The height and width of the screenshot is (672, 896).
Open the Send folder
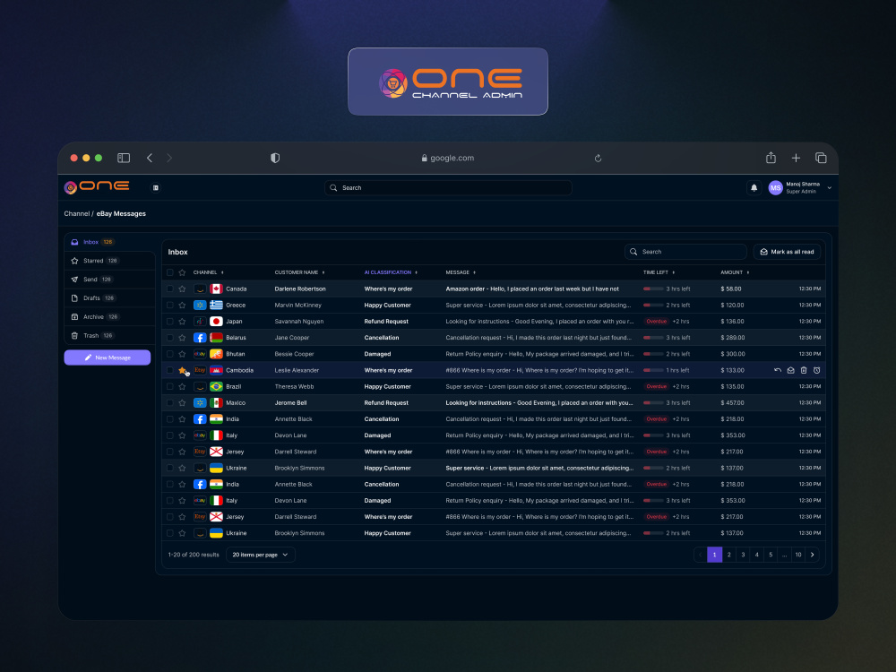[x=109, y=280]
